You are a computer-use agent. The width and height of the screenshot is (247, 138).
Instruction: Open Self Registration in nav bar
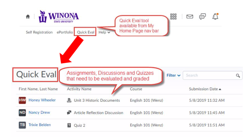click(x=39, y=32)
